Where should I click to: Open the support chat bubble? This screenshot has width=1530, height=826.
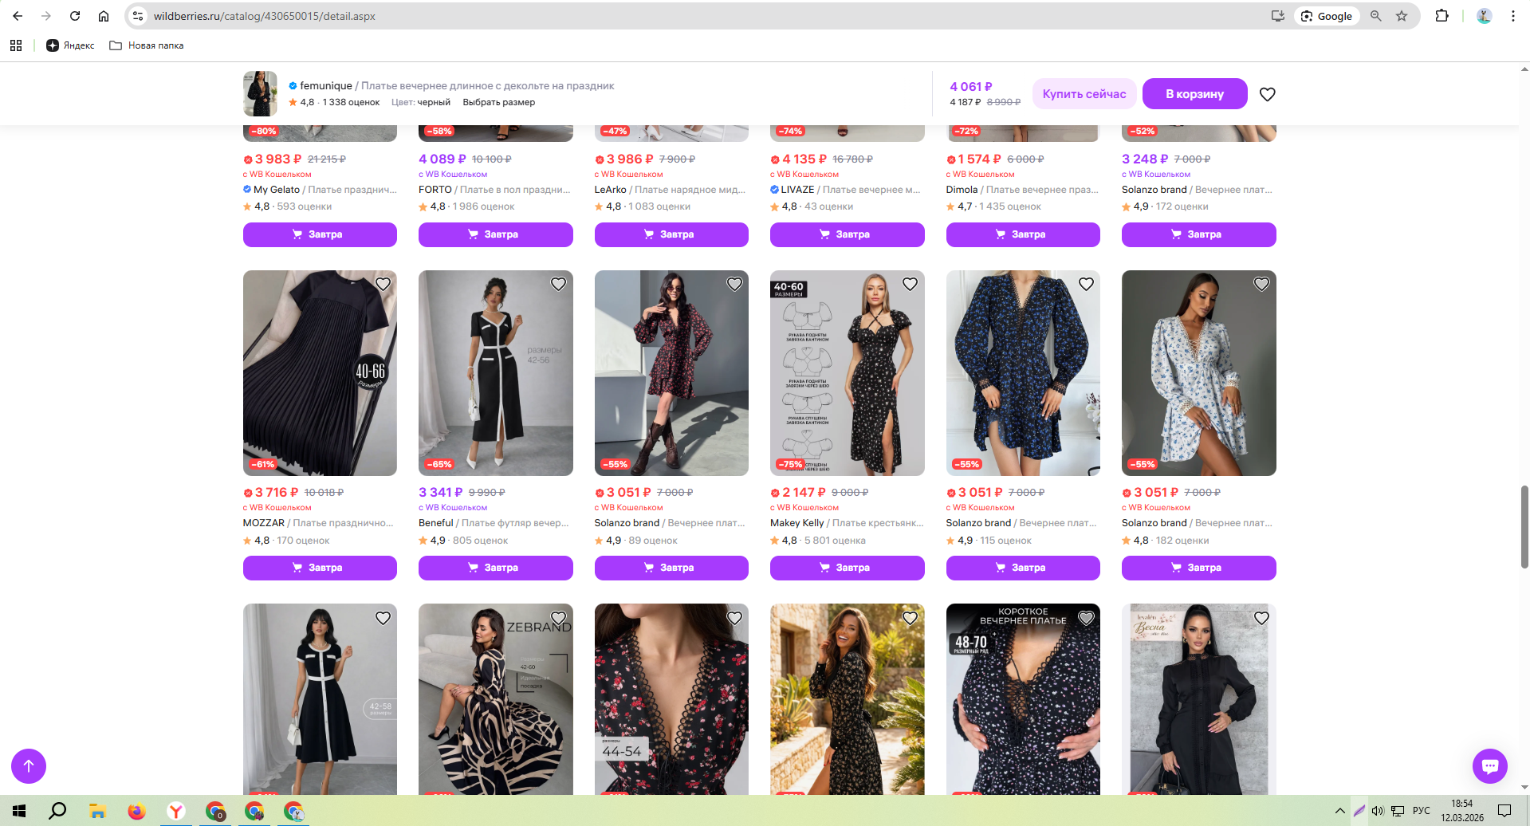coord(1489,766)
